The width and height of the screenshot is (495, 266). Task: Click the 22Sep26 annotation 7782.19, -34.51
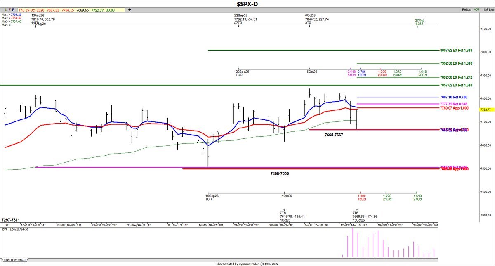click(x=245, y=19)
